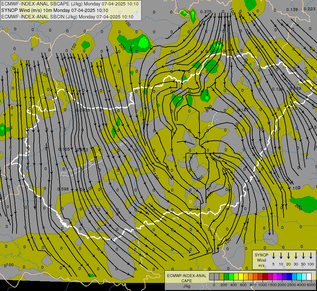Click the 2000 tick label on CAPE scale
This screenshot has height=291, width=317.
(282, 285)
